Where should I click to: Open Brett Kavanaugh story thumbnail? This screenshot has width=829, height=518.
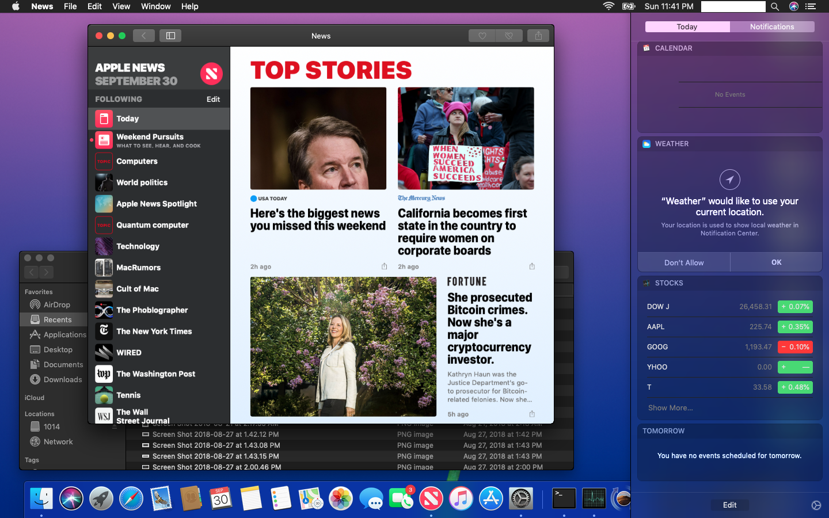318,138
